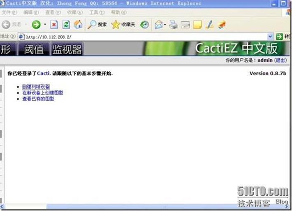Viewport: 292px width, 211px height.
Task: Open the History clock icon
Action: (x=144, y=25)
